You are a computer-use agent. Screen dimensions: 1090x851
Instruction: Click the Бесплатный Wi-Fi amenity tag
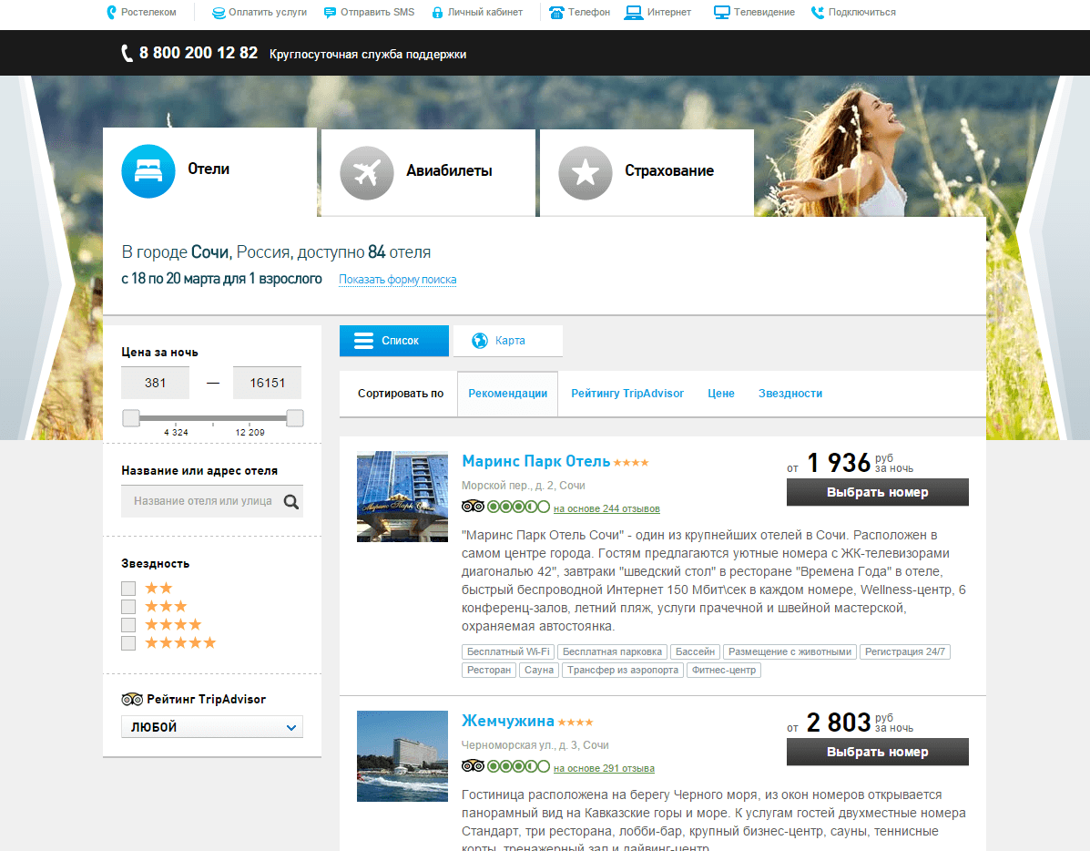click(508, 652)
